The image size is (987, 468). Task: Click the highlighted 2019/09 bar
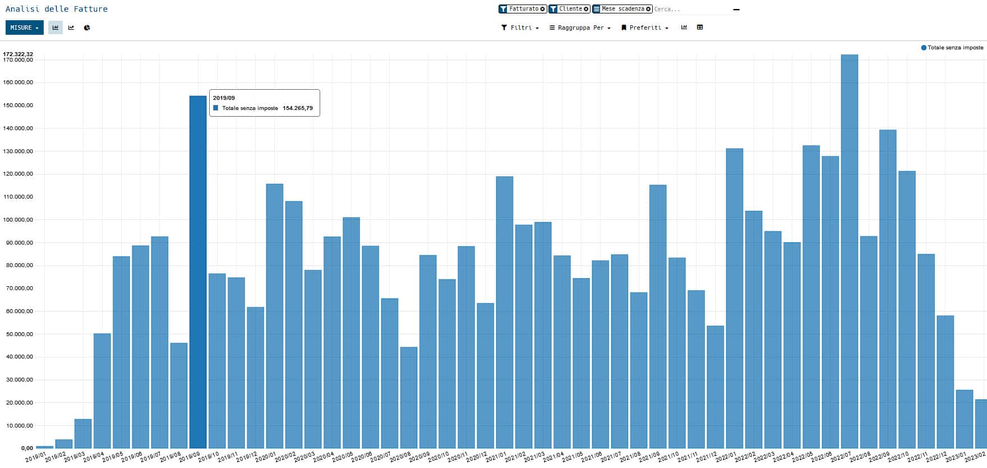(198, 272)
